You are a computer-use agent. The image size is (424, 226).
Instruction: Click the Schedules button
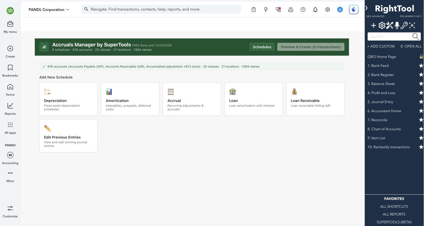point(262,47)
